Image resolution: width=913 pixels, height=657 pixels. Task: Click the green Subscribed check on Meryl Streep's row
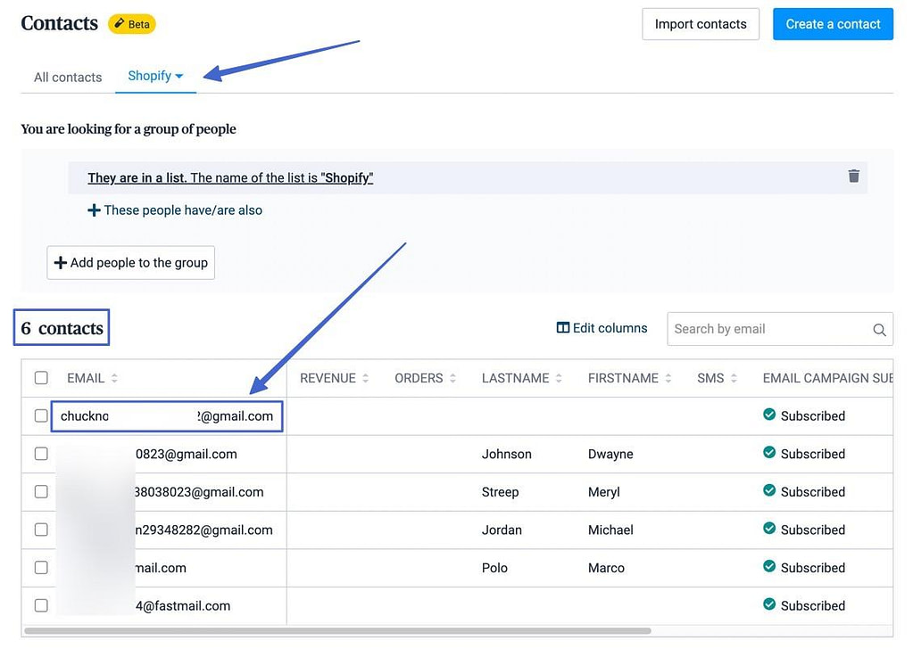(769, 491)
